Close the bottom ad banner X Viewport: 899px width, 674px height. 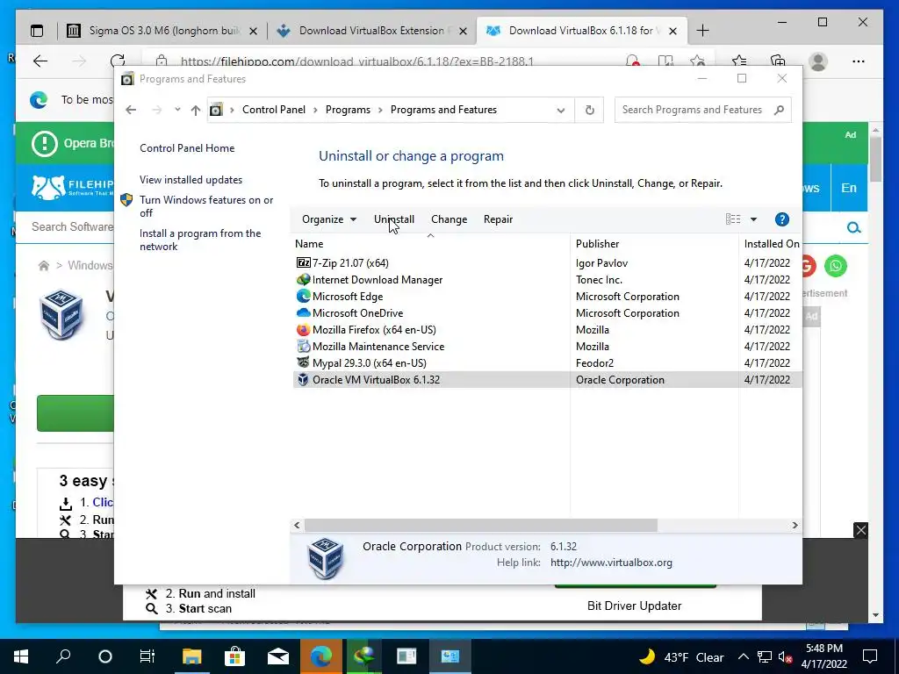click(860, 530)
